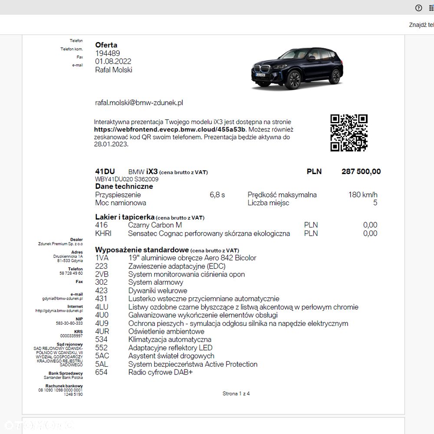
Task: Click the 'Oferta' heading
Action: pos(106,45)
